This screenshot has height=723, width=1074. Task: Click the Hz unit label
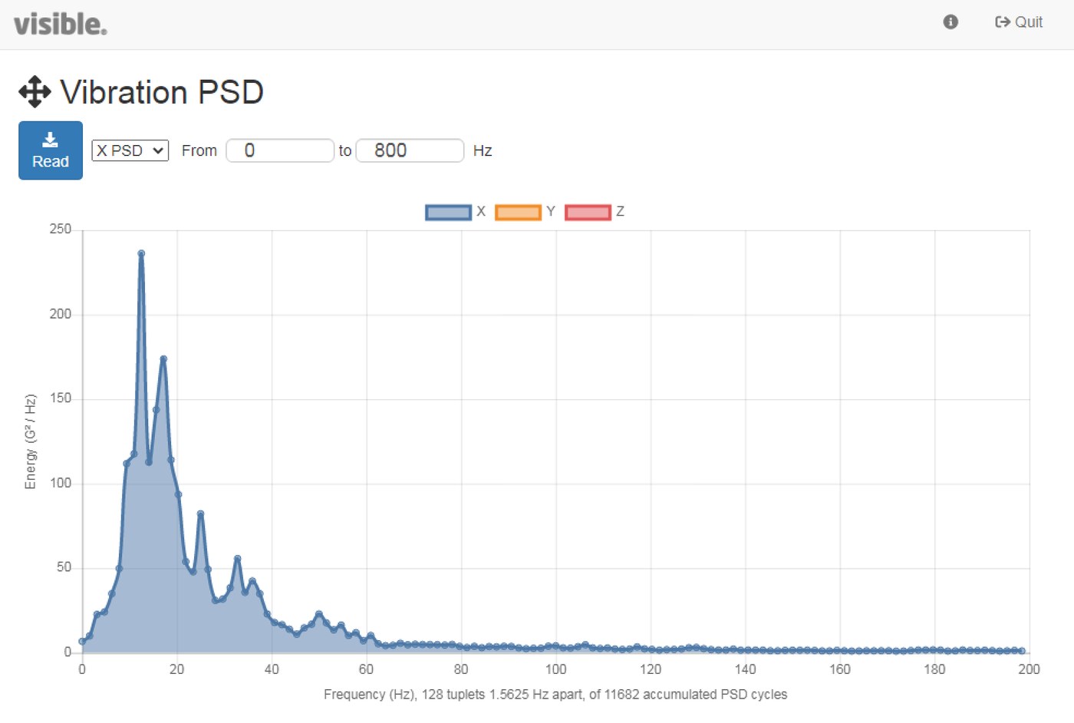pyautogui.click(x=483, y=150)
